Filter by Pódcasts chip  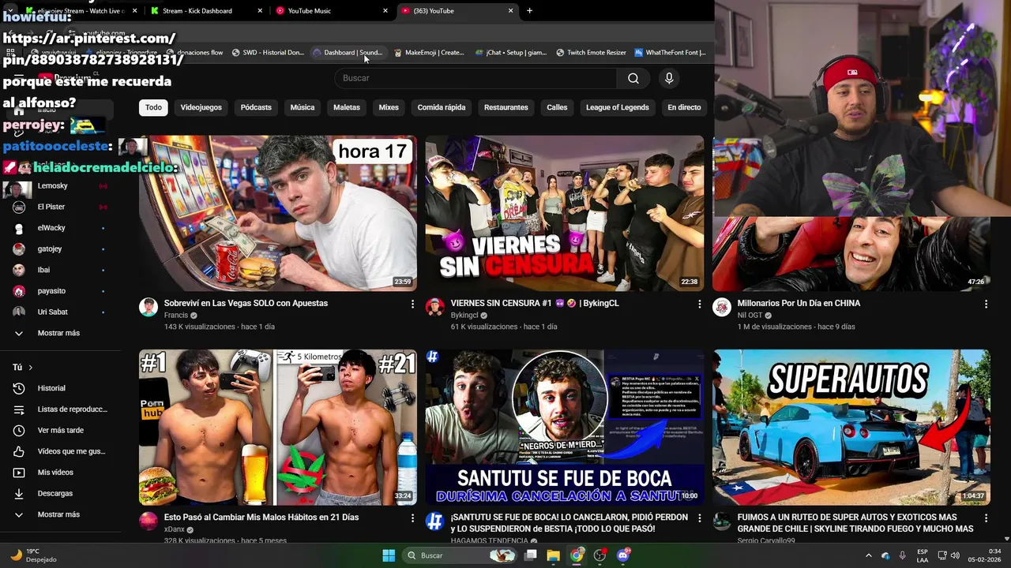tap(256, 107)
